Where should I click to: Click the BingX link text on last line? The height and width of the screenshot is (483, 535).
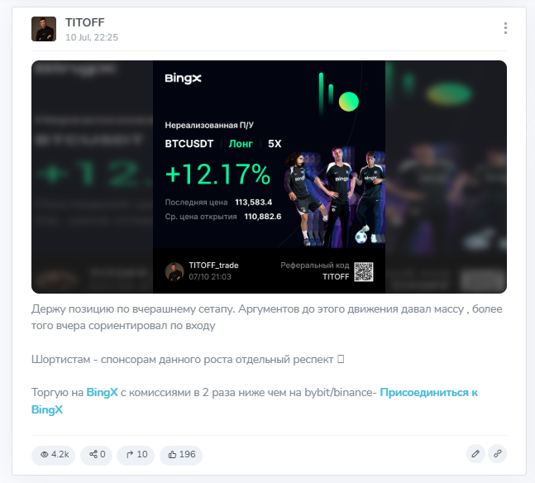pyautogui.click(x=47, y=409)
